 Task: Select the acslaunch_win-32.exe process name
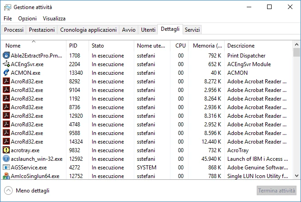[x=37, y=159]
